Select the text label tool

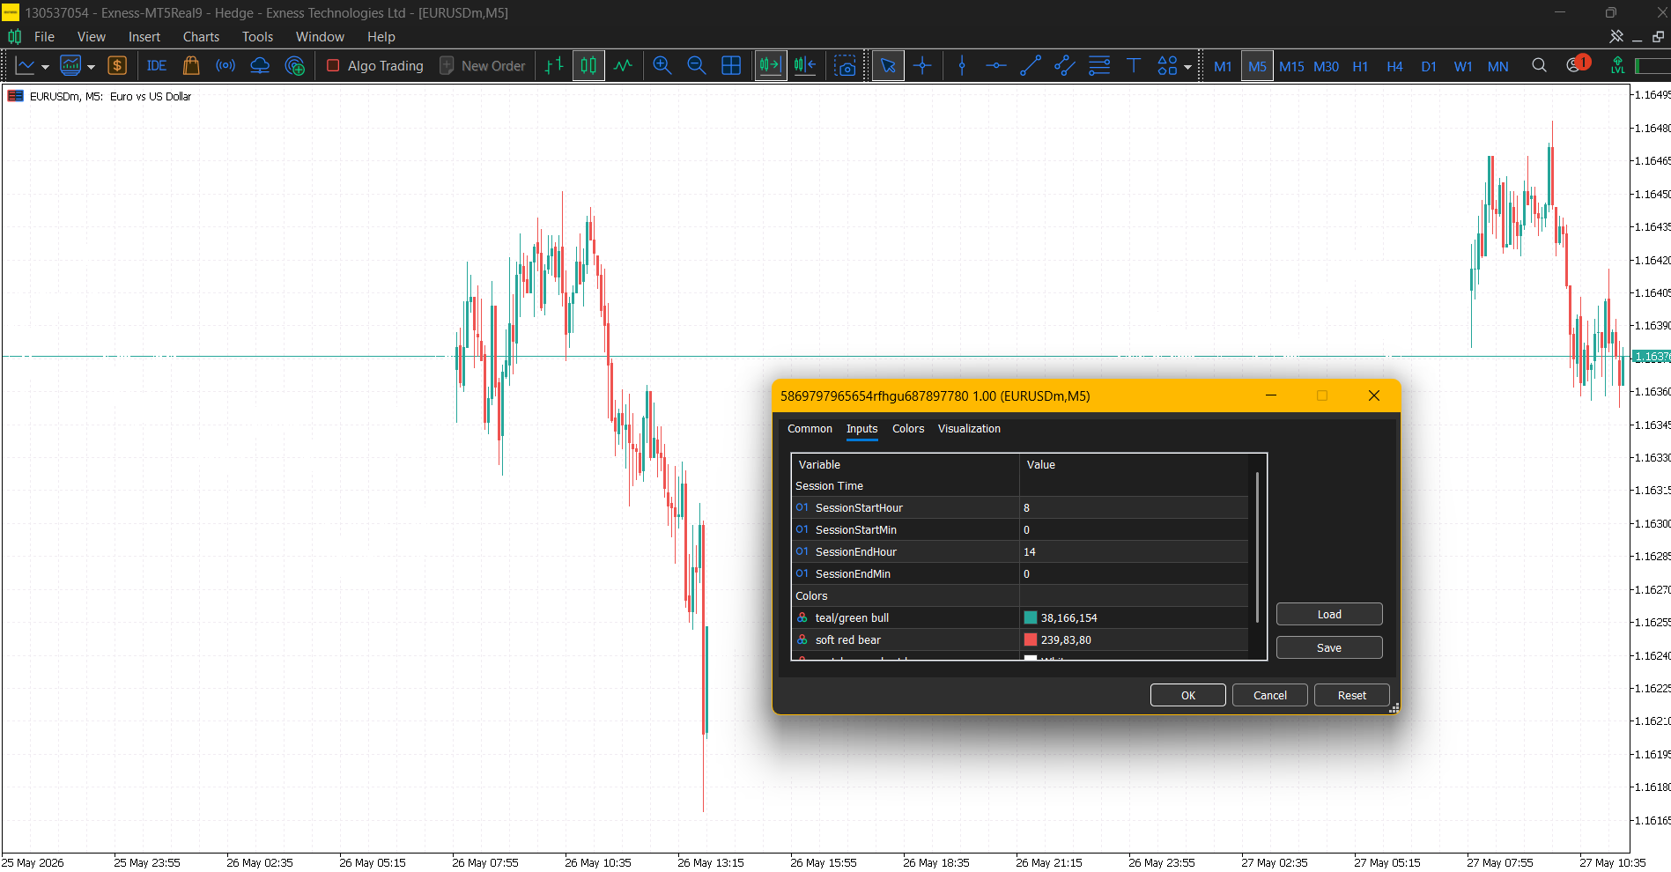point(1134,66)
